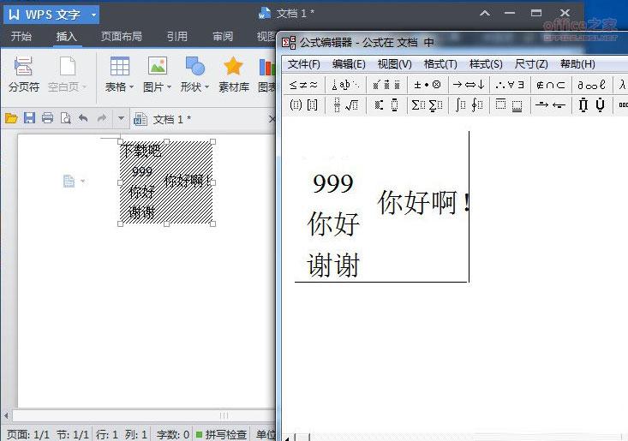Open the WPS 文字 application menu dropdown

pyautogui.click(x=93, y=15)
